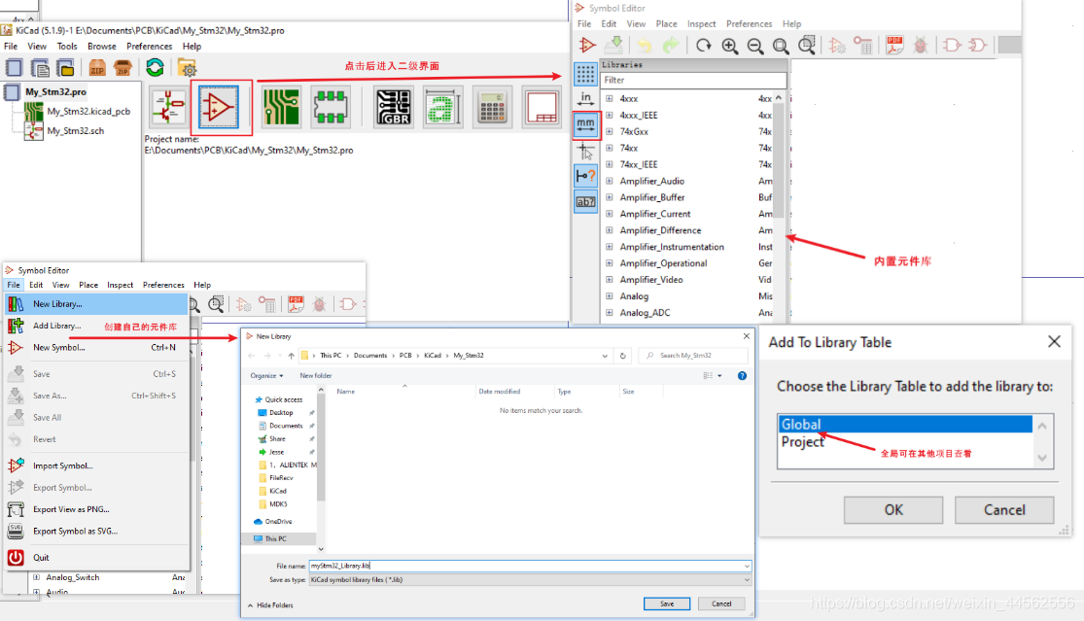Open the Page Layout Editor icon
This screenshot has width=1084, height=621.
542,107
